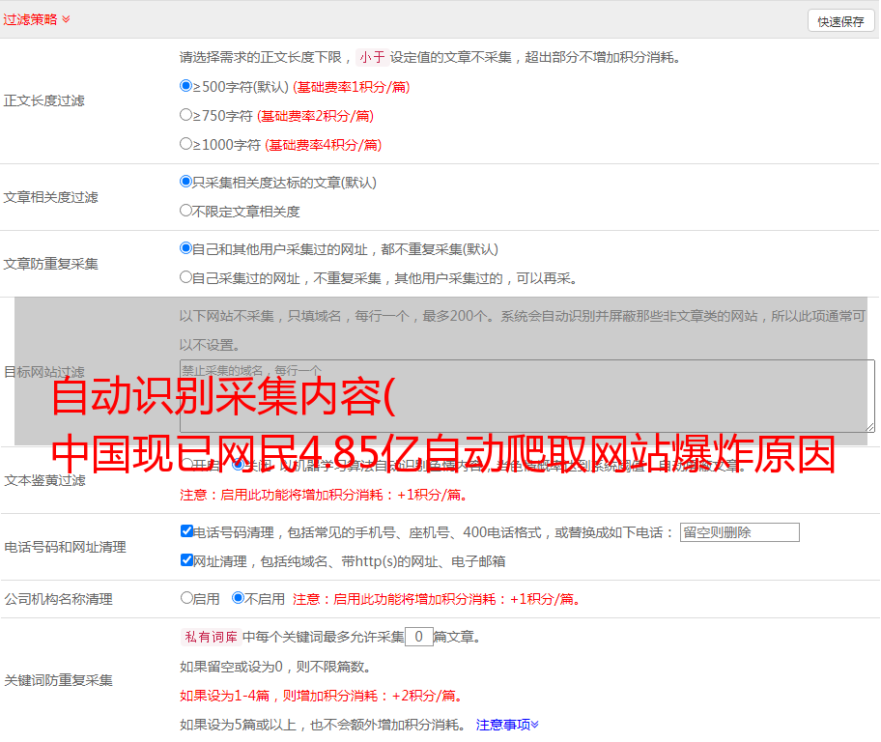Click the 基础费率4积分/篇 red note
The width and height of the screenshot is (881, 742).
pos(323,145)
